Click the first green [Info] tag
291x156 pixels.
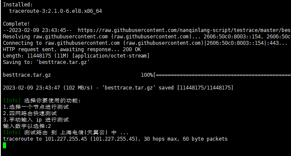(x=12, y=101)
